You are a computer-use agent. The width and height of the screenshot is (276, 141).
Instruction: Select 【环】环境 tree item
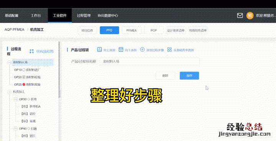[x=28, y=121]
